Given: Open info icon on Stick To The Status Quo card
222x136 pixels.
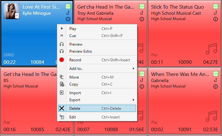Looking at the screenshot, I should click(216, 19).
